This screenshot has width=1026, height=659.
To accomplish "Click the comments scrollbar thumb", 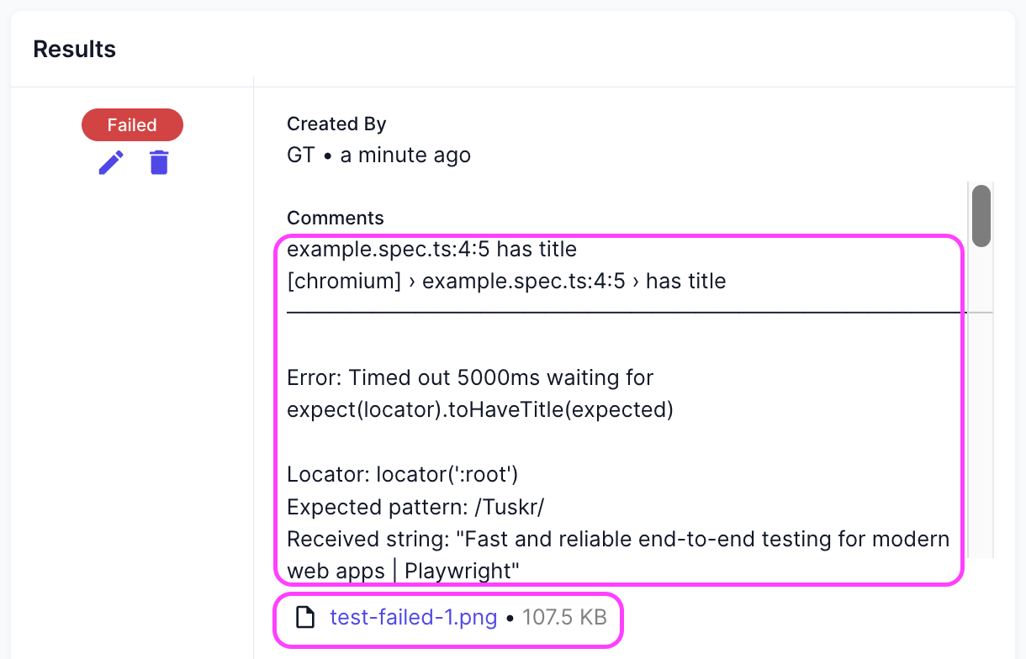I will point(981,216).
